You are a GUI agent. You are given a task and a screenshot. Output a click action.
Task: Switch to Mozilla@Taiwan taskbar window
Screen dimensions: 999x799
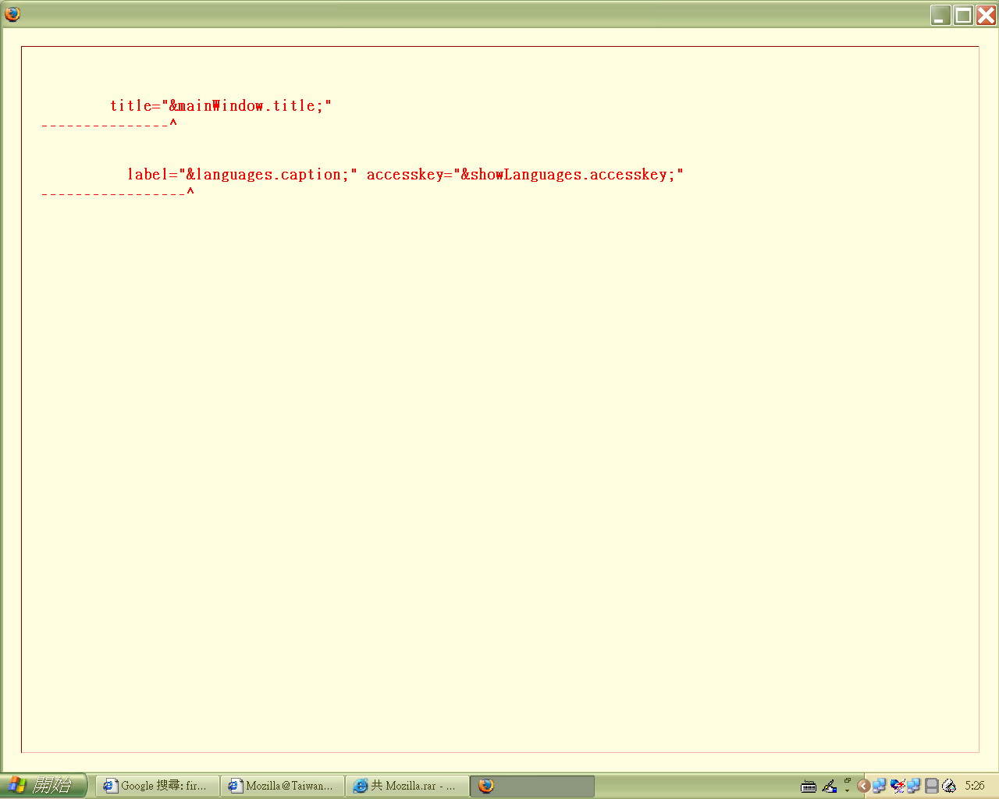pyautogui.click(x=282, y=786)
